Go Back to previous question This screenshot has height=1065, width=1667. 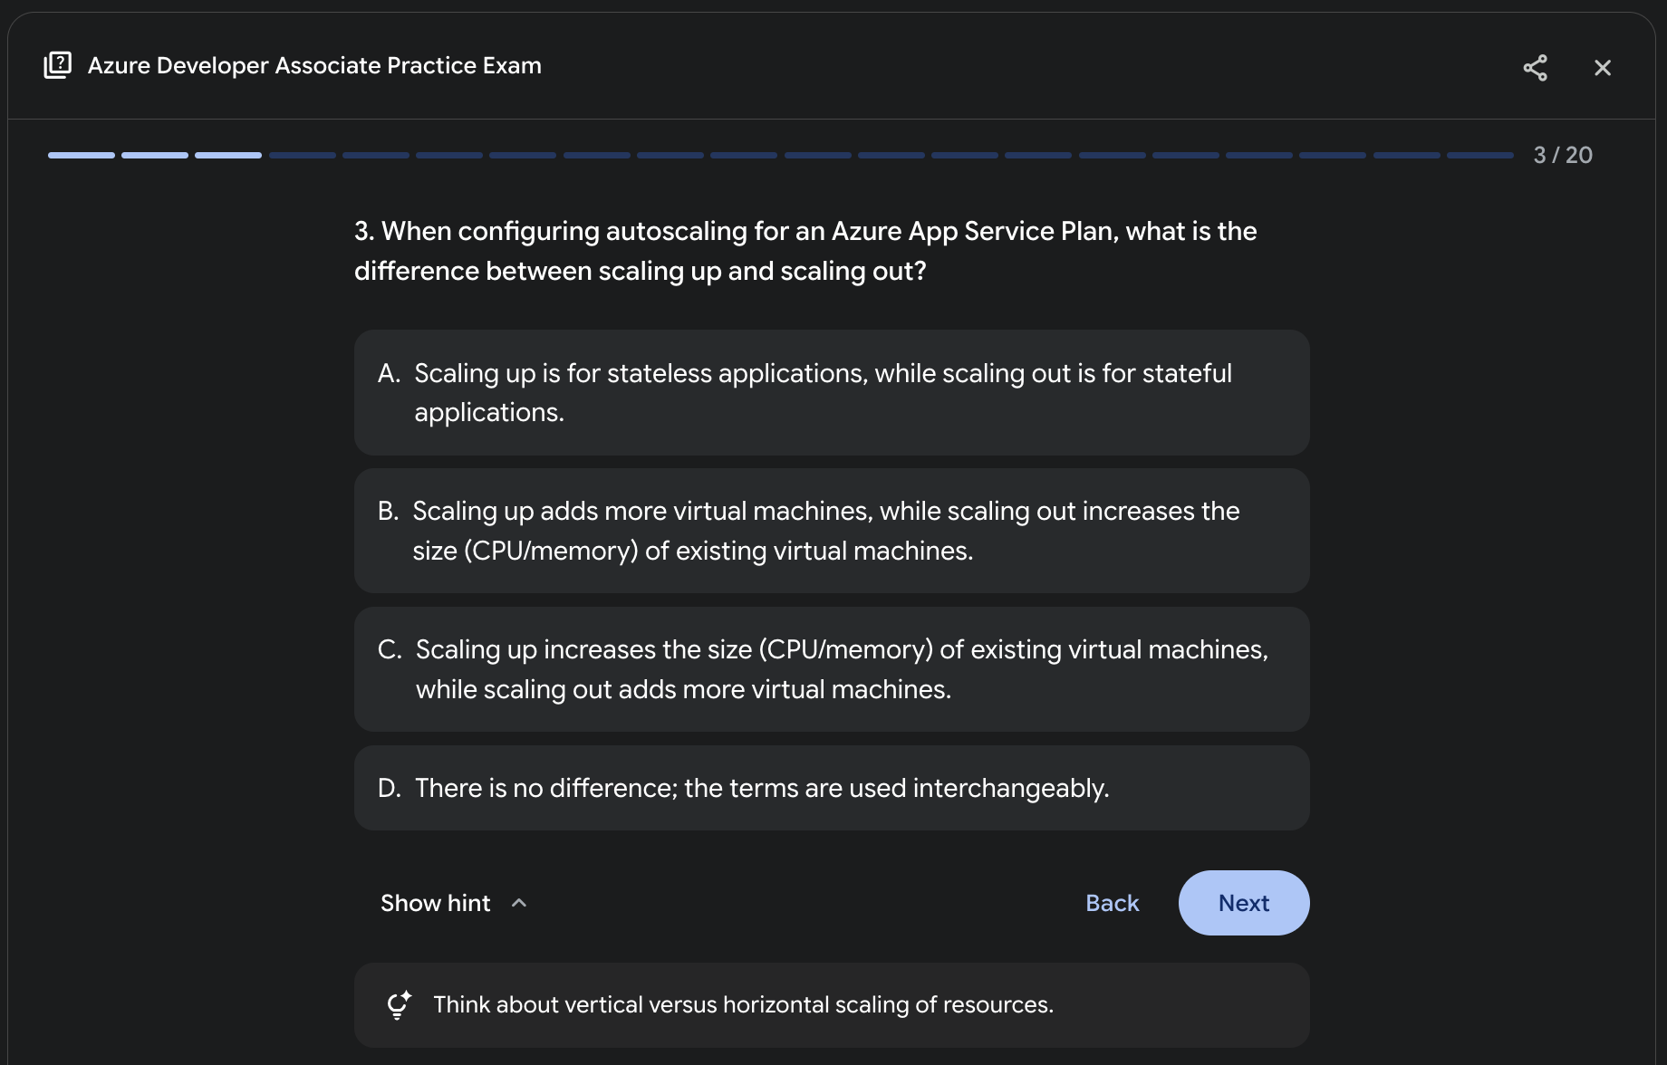tap(1112, 903)
